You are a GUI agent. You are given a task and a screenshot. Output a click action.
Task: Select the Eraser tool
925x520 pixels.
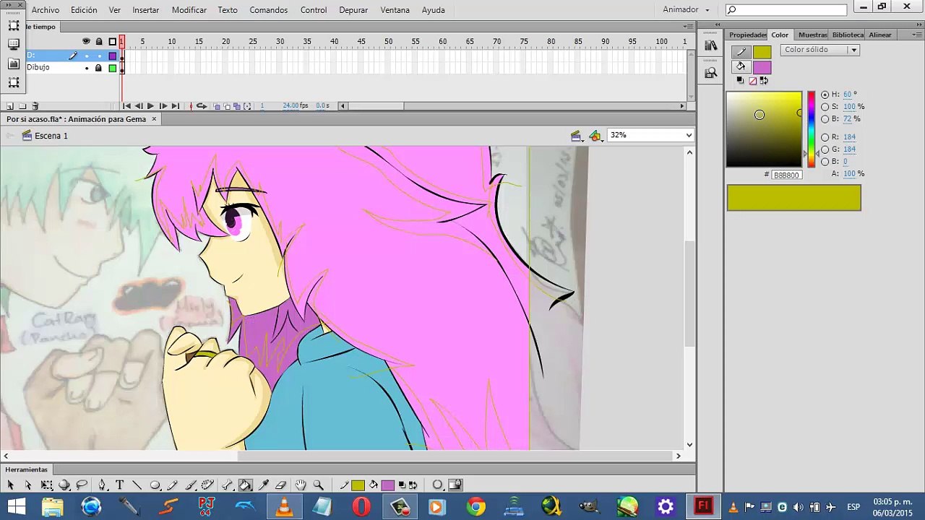[281, 485]
